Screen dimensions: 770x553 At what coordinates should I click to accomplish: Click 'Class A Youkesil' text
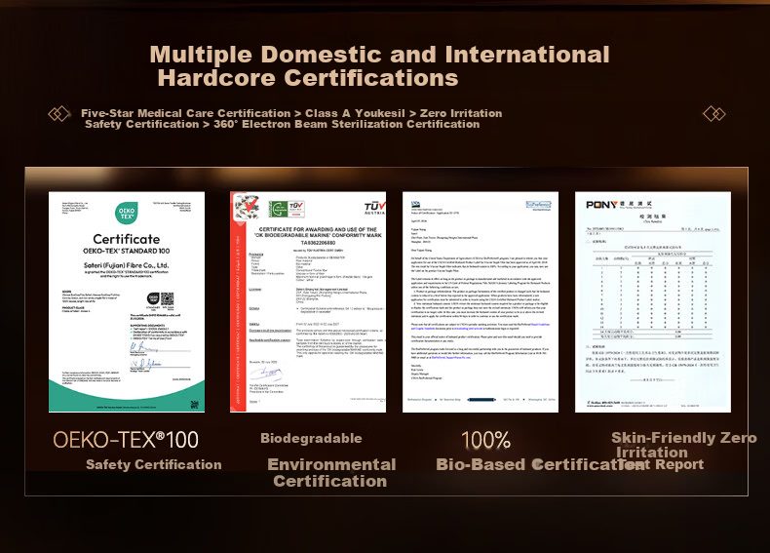[355, 113]
